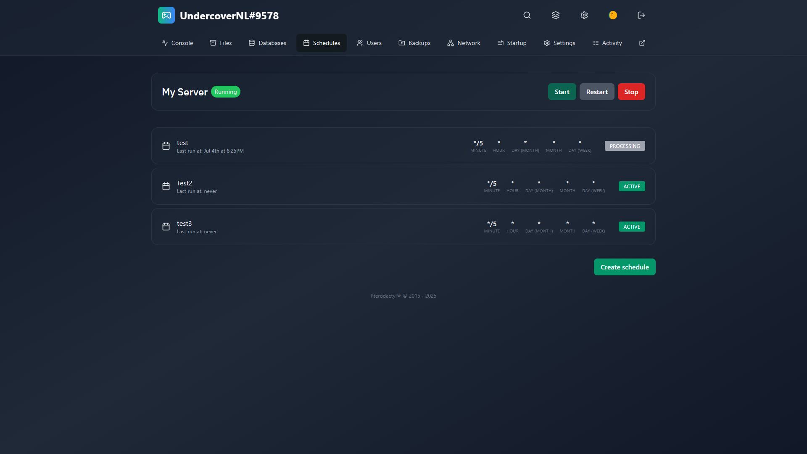The height and width of the screenshot is (454, 807).
Task: Click the PROCESSING badge on test schedule
Action: pos(625,146)
